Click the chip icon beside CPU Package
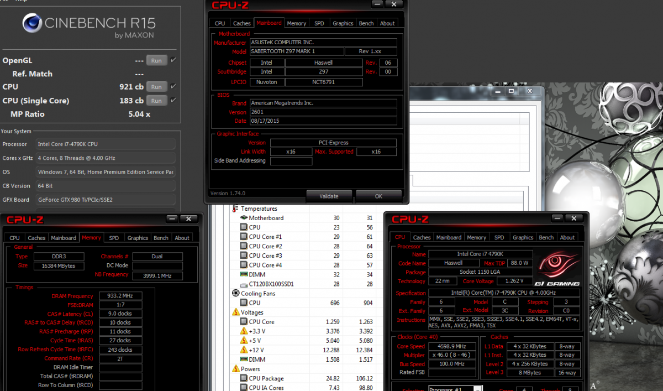This screenshot has height=391, width=663. click(244, 378)
